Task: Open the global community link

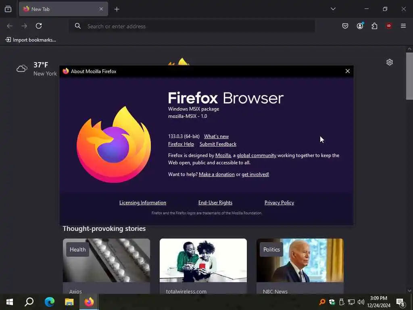Action: [x=256, y=155]
